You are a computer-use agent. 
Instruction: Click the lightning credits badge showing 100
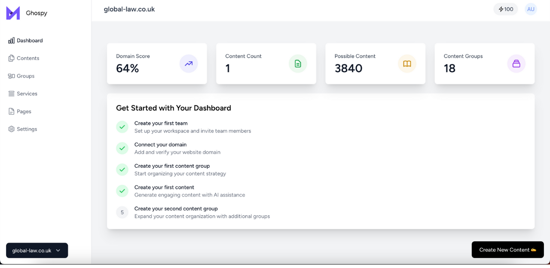506,9
